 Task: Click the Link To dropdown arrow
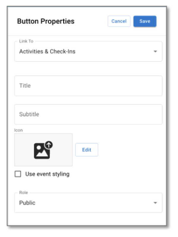coord(155,52)
